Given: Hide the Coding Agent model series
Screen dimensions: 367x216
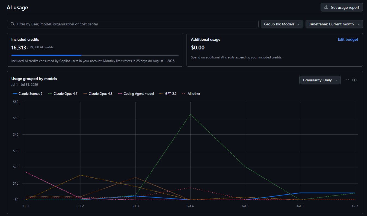Looking at the screenshot, I should click(x=136, y=94).
